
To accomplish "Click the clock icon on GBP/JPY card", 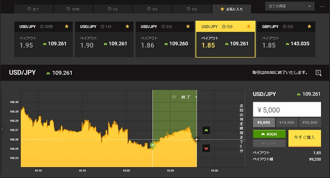I will [285, 27].
